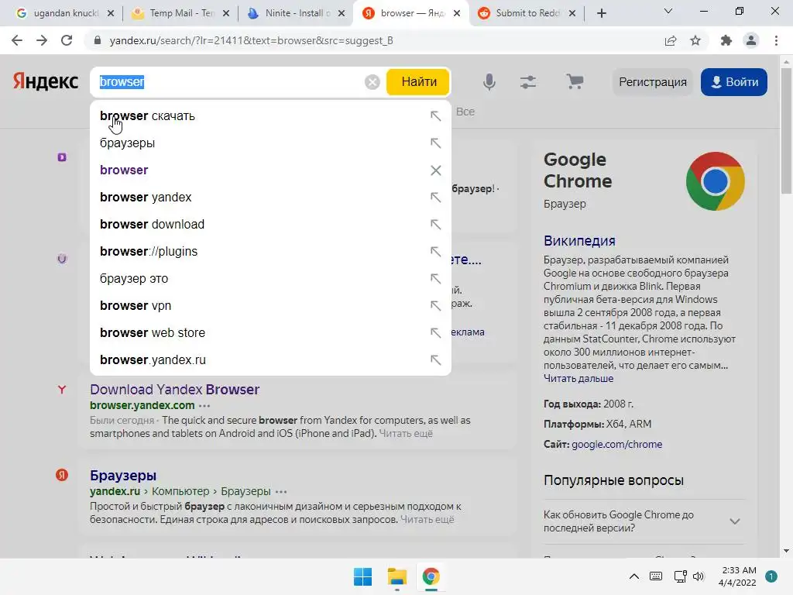Screen dimensions: 793x595
Task: Click the Google Chrome logo image
Action: tap(715, 181)
